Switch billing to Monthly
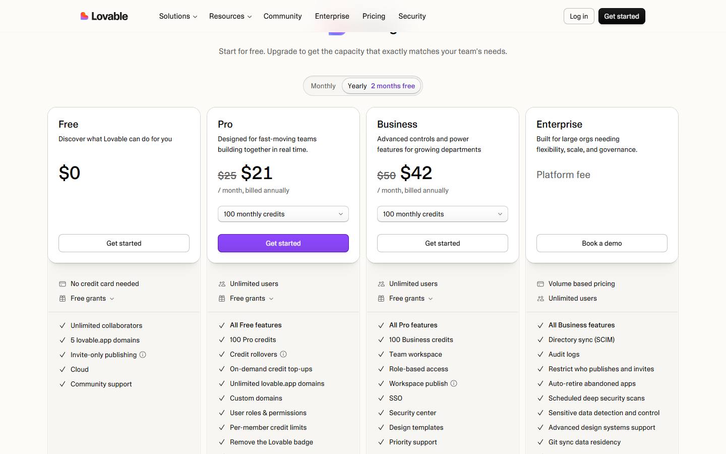The image size is (726, 454). coord(323,86)
